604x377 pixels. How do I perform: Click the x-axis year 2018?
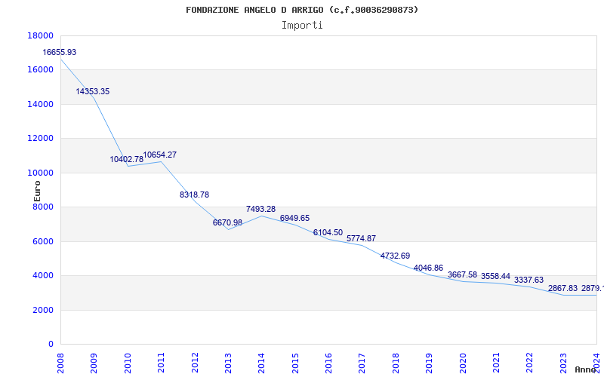(396, 363)
